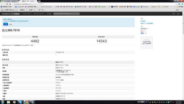This screenshot has height=104, width=184.
Task: Click the blue button in upload notice
Action: tap(5, 24)
